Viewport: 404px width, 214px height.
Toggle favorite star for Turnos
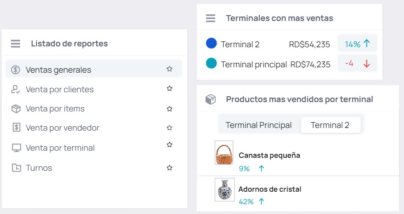point(169,168)
